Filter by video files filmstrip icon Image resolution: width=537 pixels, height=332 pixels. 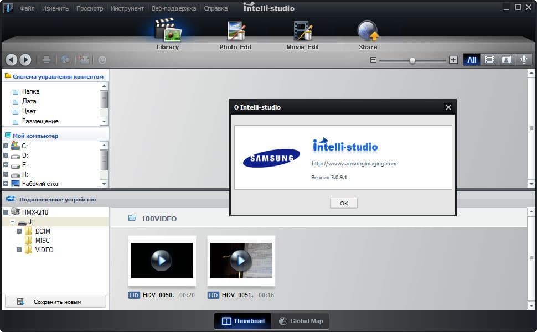tap(489, 60)
